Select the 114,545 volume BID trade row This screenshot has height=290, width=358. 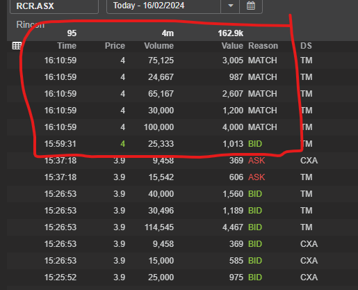(x=182, y=227)
